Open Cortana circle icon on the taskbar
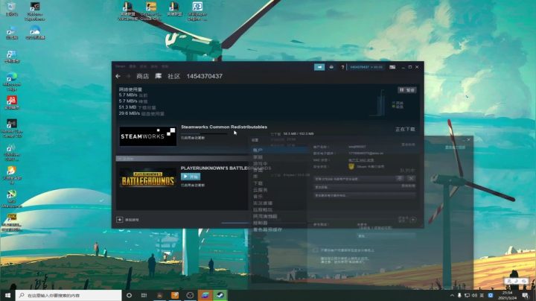The width and height of the screenshot is (536, 301). [129, 295]
